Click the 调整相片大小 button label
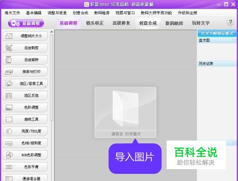 click(31, 36)
